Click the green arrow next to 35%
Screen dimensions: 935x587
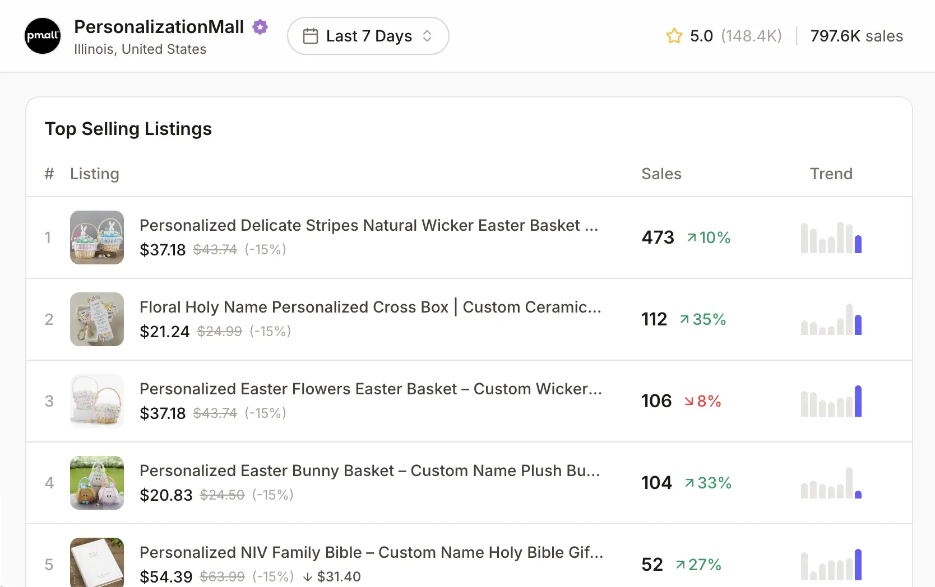pos(684,319)
